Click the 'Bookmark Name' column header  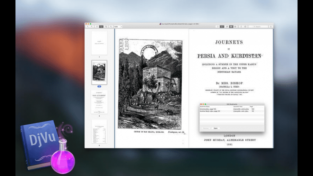(x=205, y=107)
